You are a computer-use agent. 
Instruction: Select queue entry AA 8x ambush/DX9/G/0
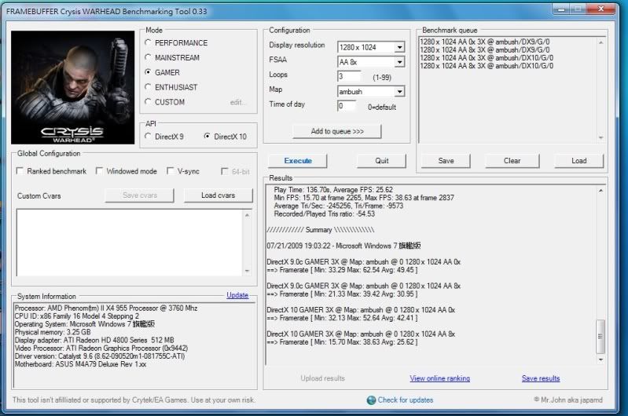point(485,49)
